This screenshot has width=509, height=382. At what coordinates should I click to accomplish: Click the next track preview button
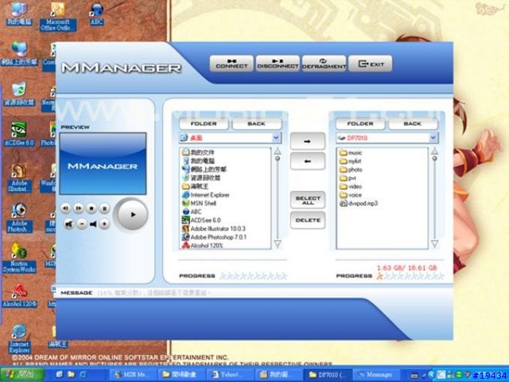[79, 209]
